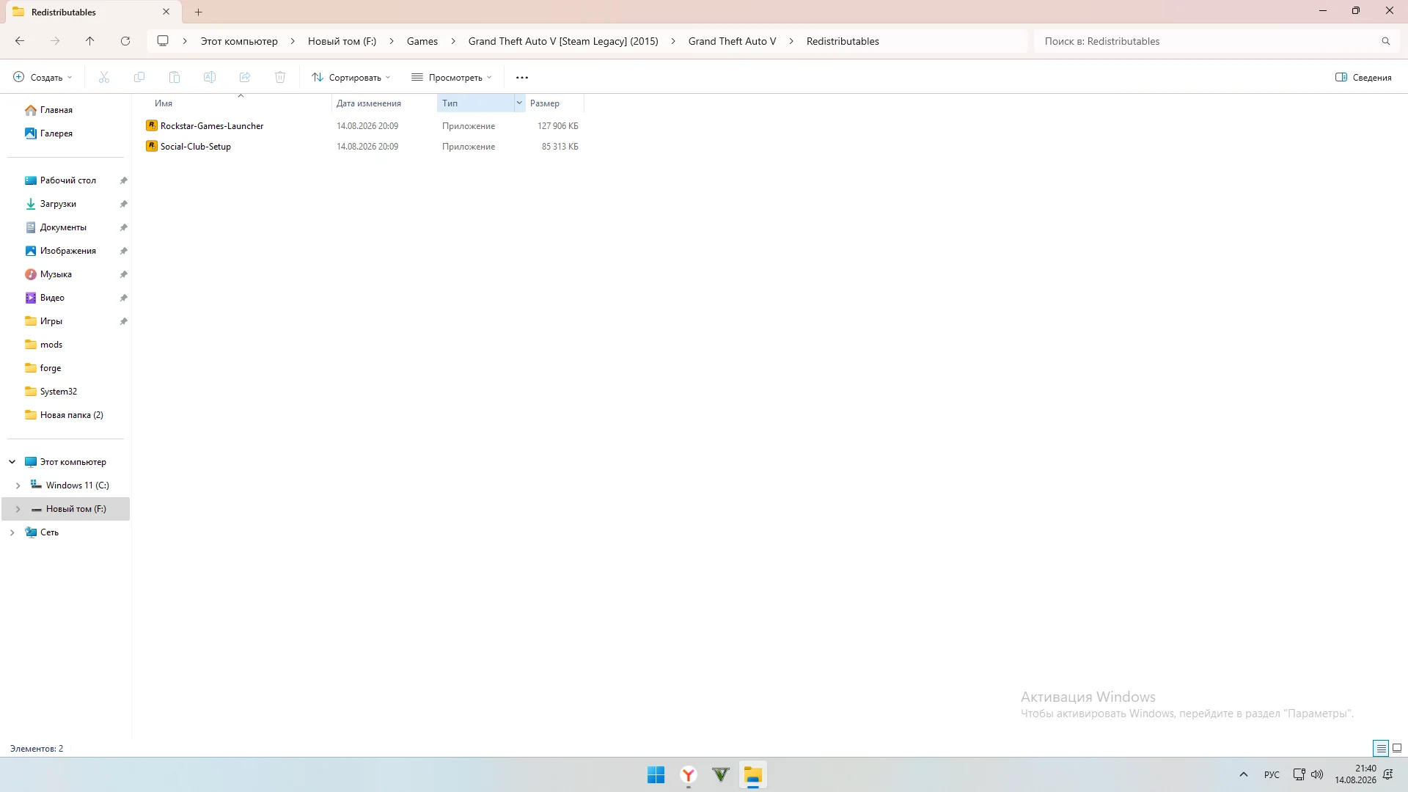Go back to the previous folder
Screen dimensions: 1408x792
pyautogui.click(x=20, y=41)
